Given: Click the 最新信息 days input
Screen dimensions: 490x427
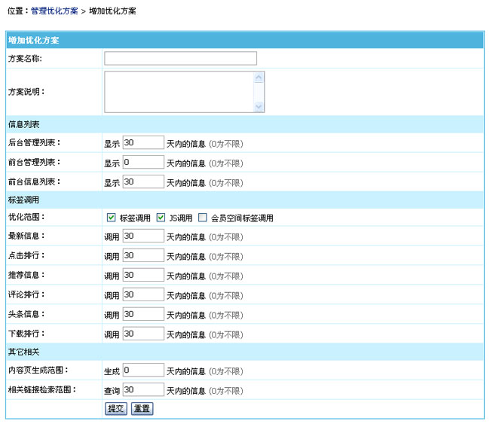Looking at the screenshot, I should tap(142, 236).
